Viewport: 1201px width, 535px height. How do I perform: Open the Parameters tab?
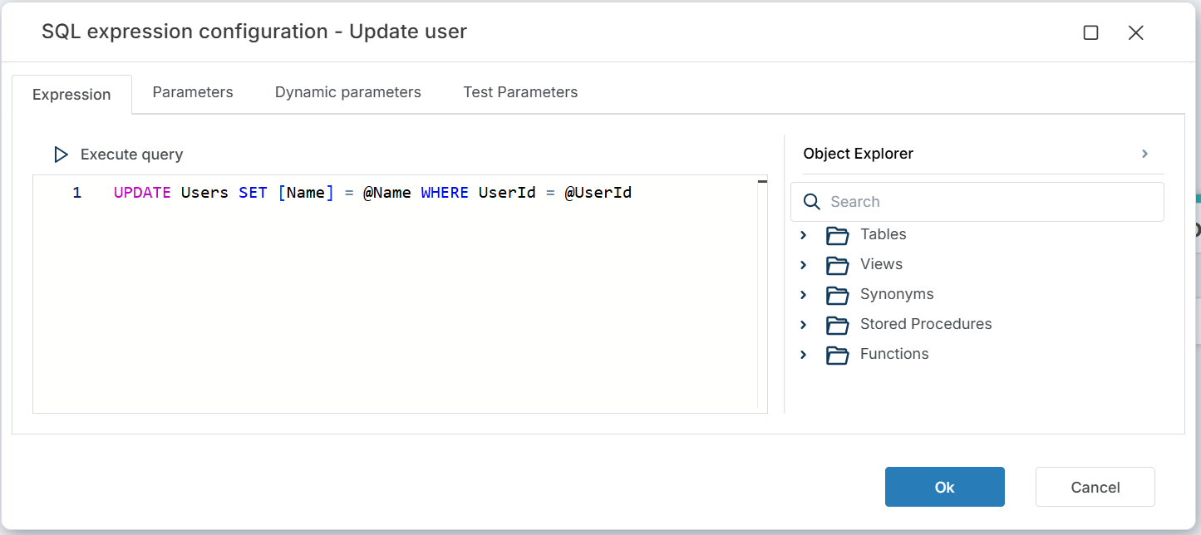(193, 92)
